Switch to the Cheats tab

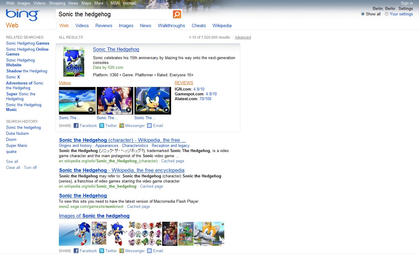[199, 26]
